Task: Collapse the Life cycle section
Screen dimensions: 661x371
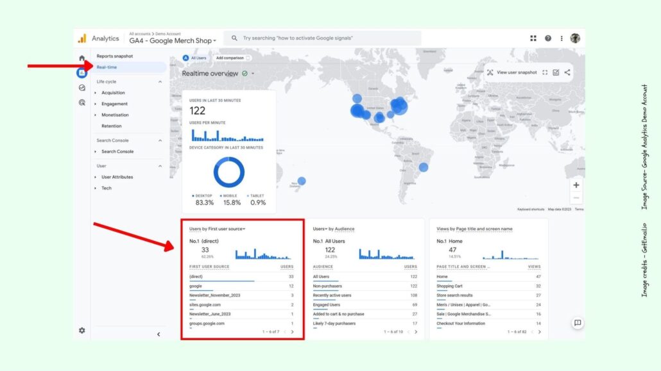Action: (x=160, y=82)
